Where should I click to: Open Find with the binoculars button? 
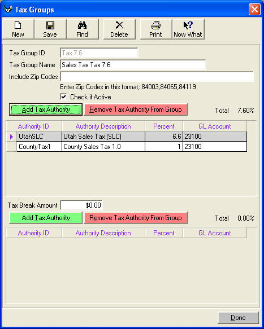point(83,29)
